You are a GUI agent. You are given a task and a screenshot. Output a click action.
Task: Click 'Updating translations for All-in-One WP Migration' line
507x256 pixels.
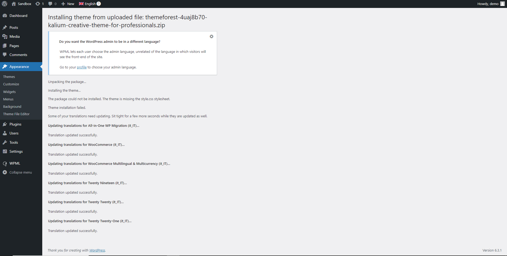tap(94, 125)
